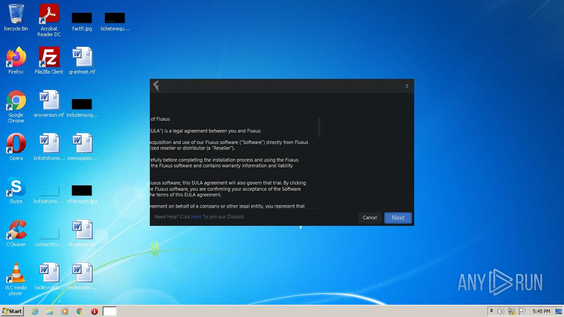Select the factfl.jpg file
This screenshot has height=317, width=564.
click(82, 21)
